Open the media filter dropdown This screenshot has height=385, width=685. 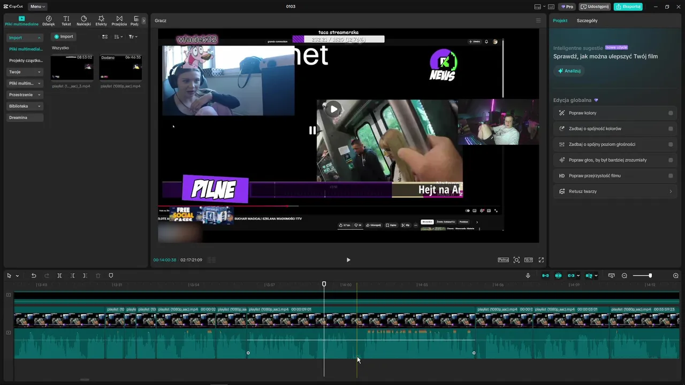133,36
